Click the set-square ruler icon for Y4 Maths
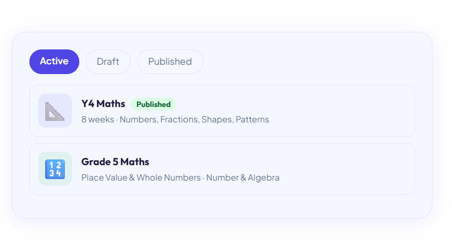452x249 pixels. pos(55,111)
